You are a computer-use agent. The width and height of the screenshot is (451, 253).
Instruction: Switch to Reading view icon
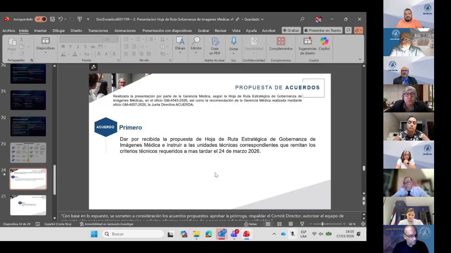click(291, 224)
